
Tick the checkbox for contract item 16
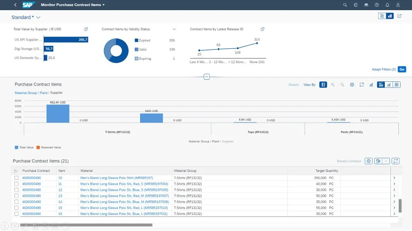tap(17, 214)
